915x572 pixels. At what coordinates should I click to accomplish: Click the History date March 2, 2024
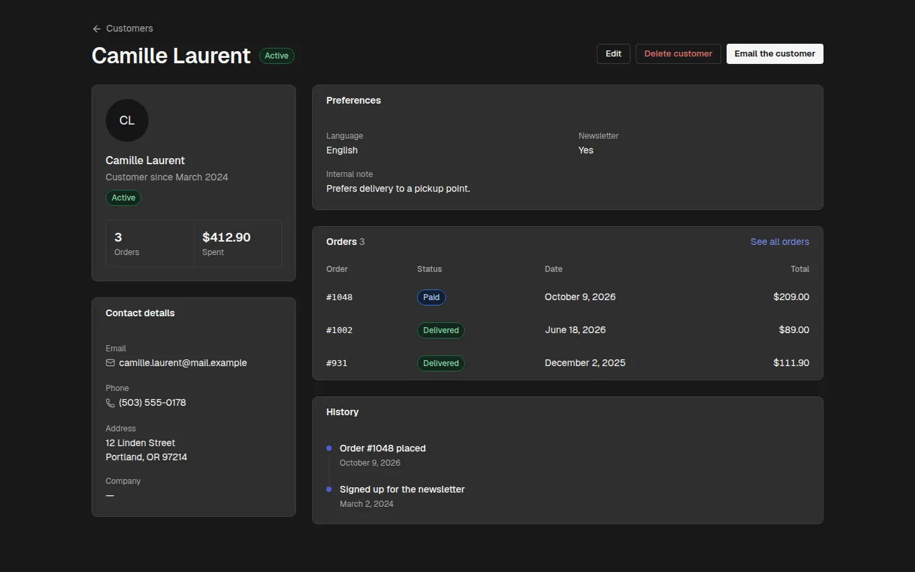pyautogui.click(x=367, y=504)
